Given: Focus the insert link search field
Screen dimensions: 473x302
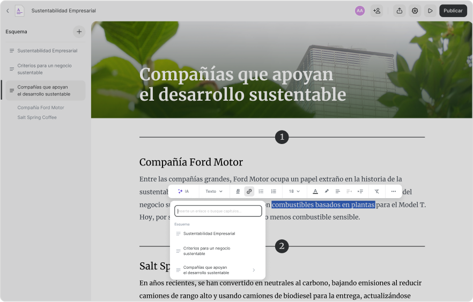Looking at the screenshot, I should click(x=218, y=211).
